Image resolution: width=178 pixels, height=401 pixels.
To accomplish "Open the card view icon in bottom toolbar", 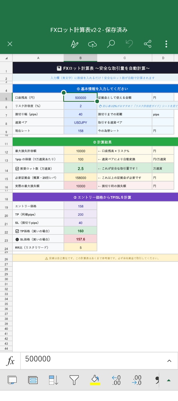I will click(12, 380).
